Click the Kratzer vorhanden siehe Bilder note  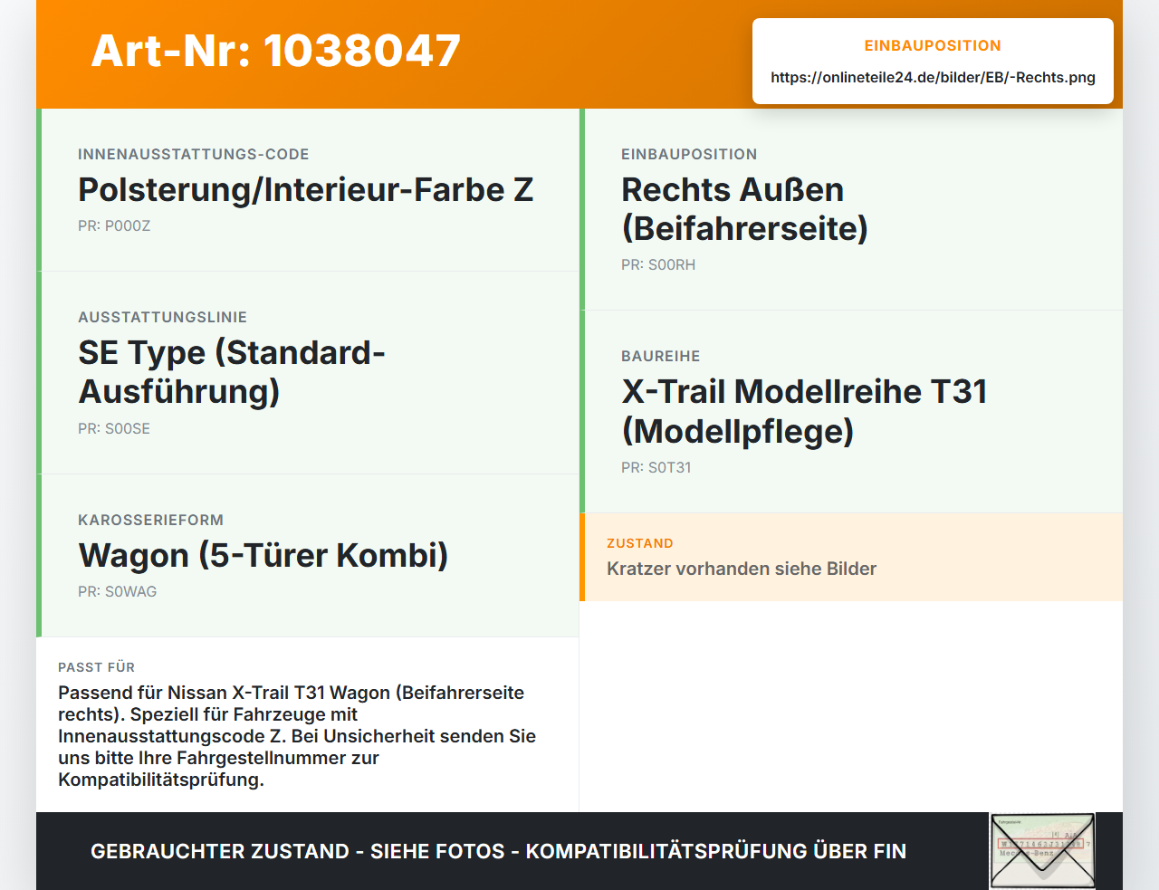coord(742,569)
